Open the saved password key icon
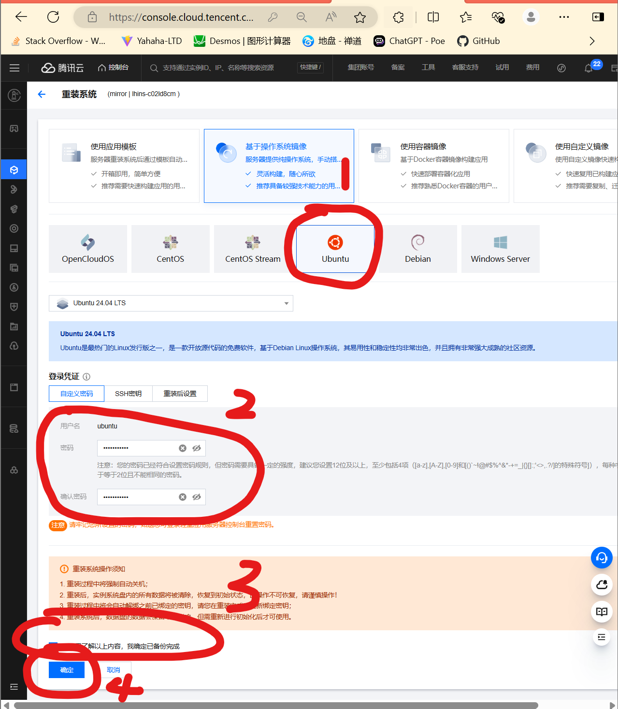618x709 pixels. click(x=273, y=17)
